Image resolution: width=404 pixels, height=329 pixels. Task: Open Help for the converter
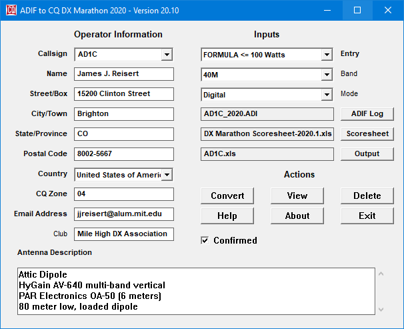coord(227,216)
